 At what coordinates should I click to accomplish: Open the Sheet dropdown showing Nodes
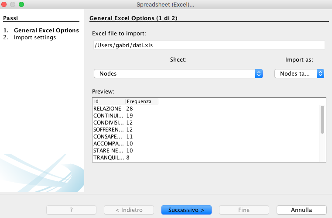point(178,73)
